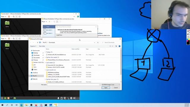190x107 pixels.
Task: Click the Linux Mint menu button in VM panel
Action: [x=2, y=98]
